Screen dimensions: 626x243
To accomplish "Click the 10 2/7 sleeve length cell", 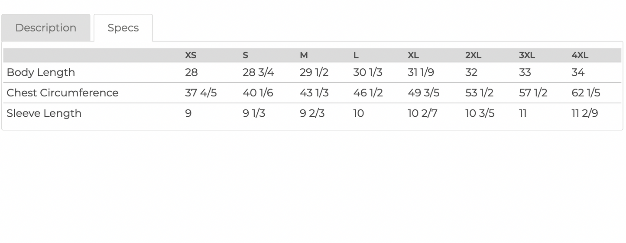I will [x=422, y=113].
